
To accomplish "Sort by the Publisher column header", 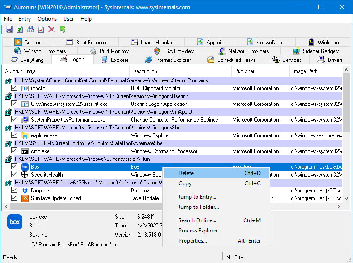I will (x=260, y=71).
